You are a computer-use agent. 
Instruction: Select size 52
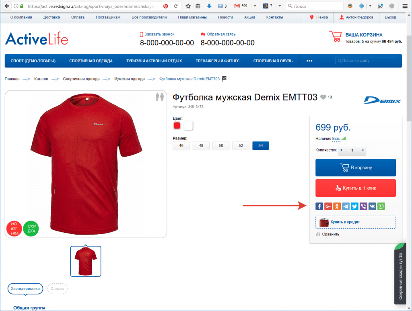click(x=241, y=146)
